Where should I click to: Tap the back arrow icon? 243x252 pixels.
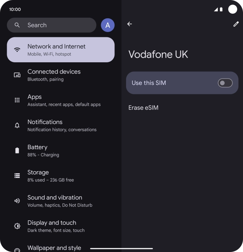tap(130, 24)
